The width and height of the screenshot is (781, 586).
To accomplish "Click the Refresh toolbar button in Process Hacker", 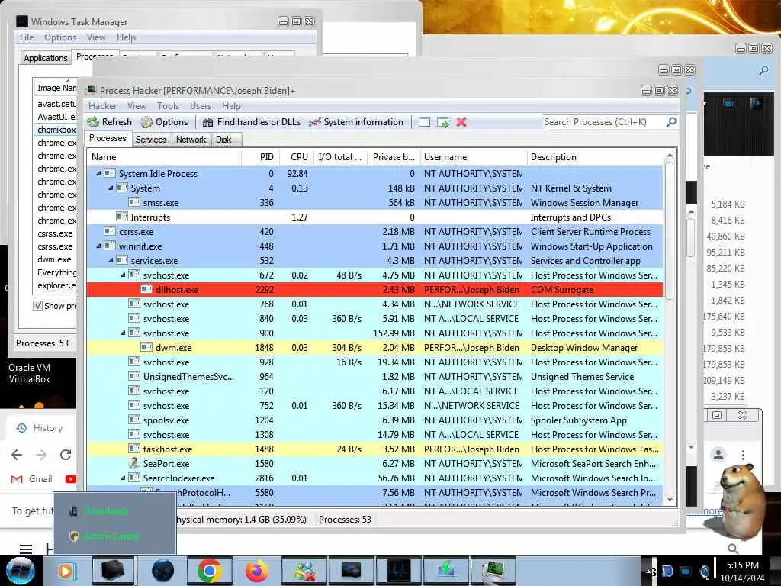I will click(x=110, y=122).
